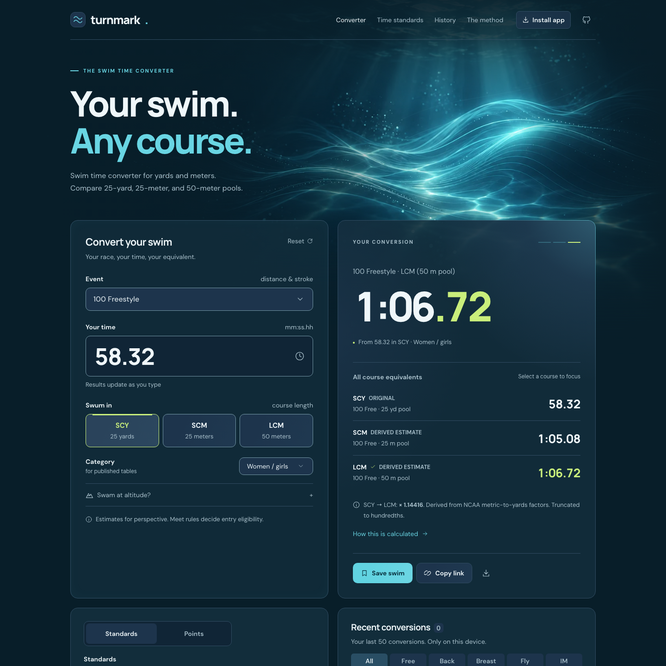
Task: Focus the SCM derived estimate 1:05.08 row
Action: click(467, 438)
